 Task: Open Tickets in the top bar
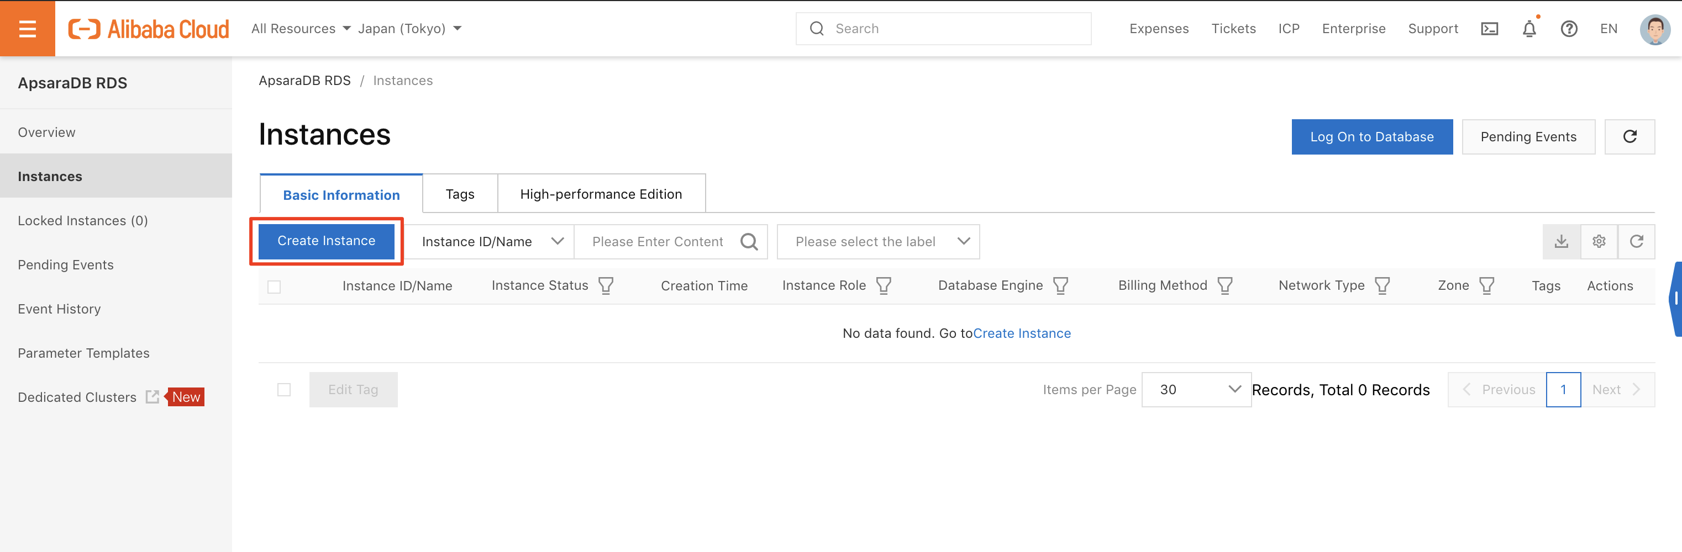click(x=1233, y=29)
